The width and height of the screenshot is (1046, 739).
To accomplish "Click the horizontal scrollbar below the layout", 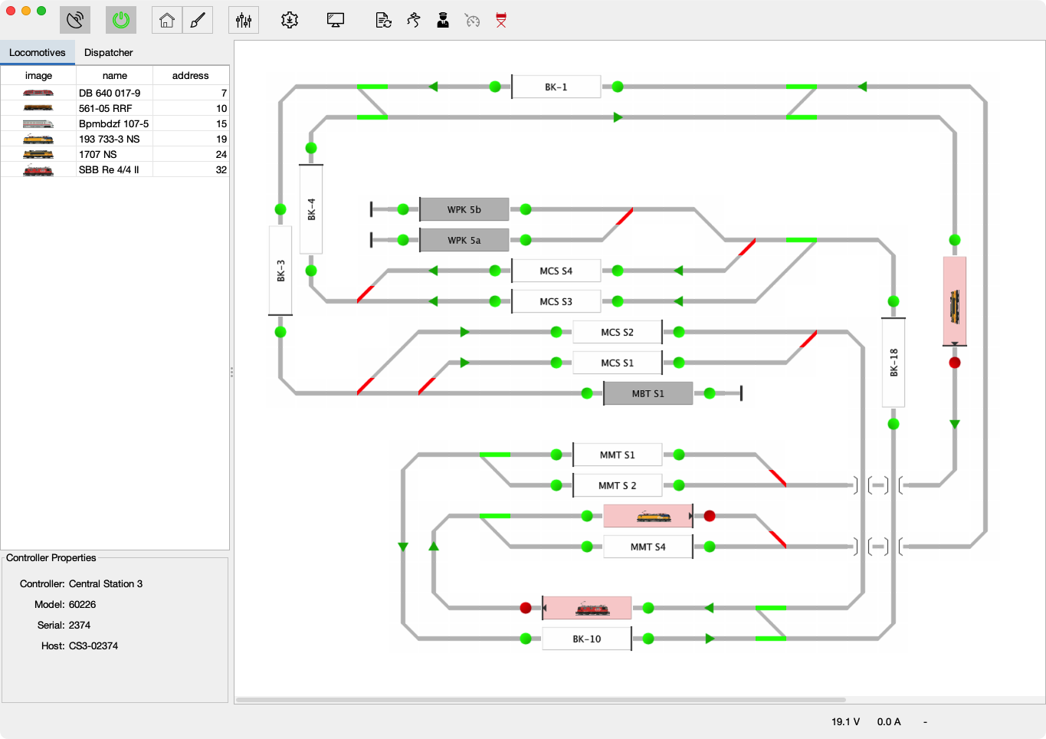I will [x=540, y=700].
